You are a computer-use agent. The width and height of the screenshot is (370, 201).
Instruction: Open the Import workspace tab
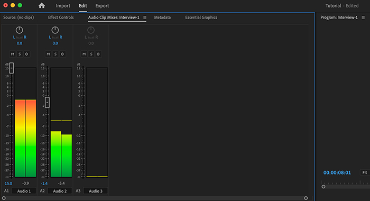coord(63,6)
